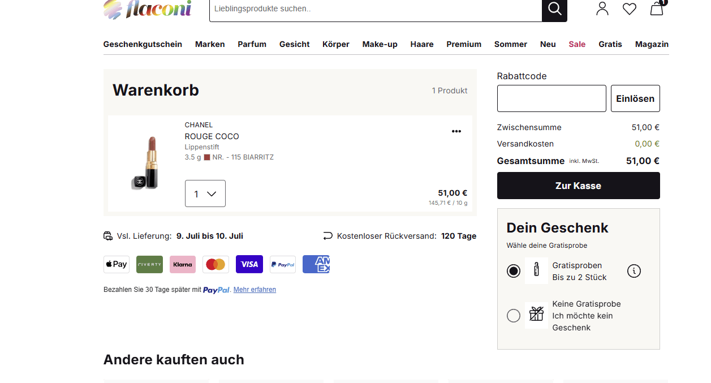This screenshot has width=711, height=383.
Task: Follow the Mehr erfahren link
Action: pyautogui.click(x=255, y=290)
